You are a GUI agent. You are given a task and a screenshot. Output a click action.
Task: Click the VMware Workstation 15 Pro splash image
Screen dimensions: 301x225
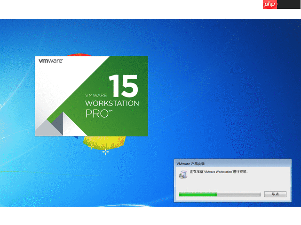tap(91, 96)
